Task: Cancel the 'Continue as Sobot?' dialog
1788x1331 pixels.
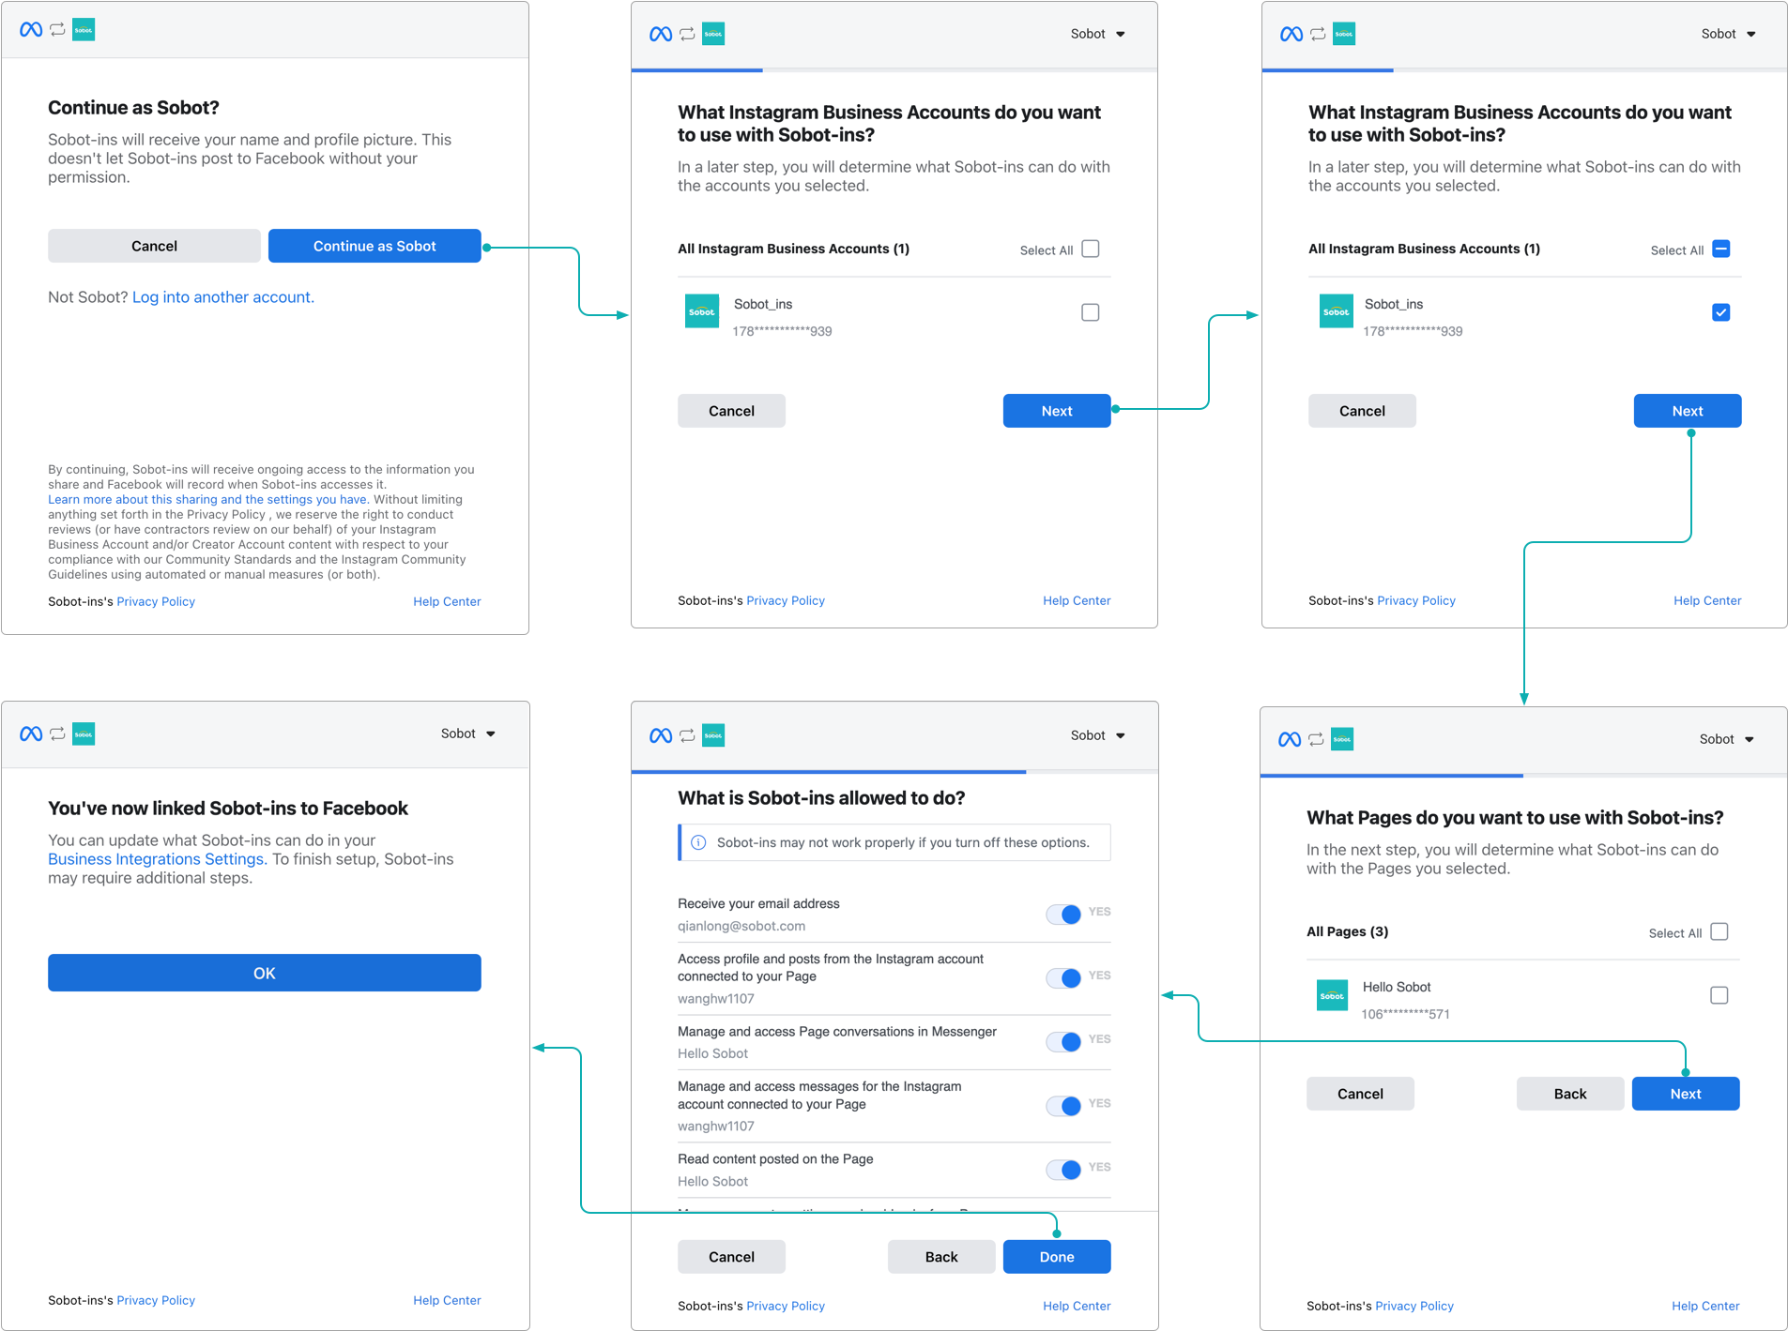Action: coord(154,246)
